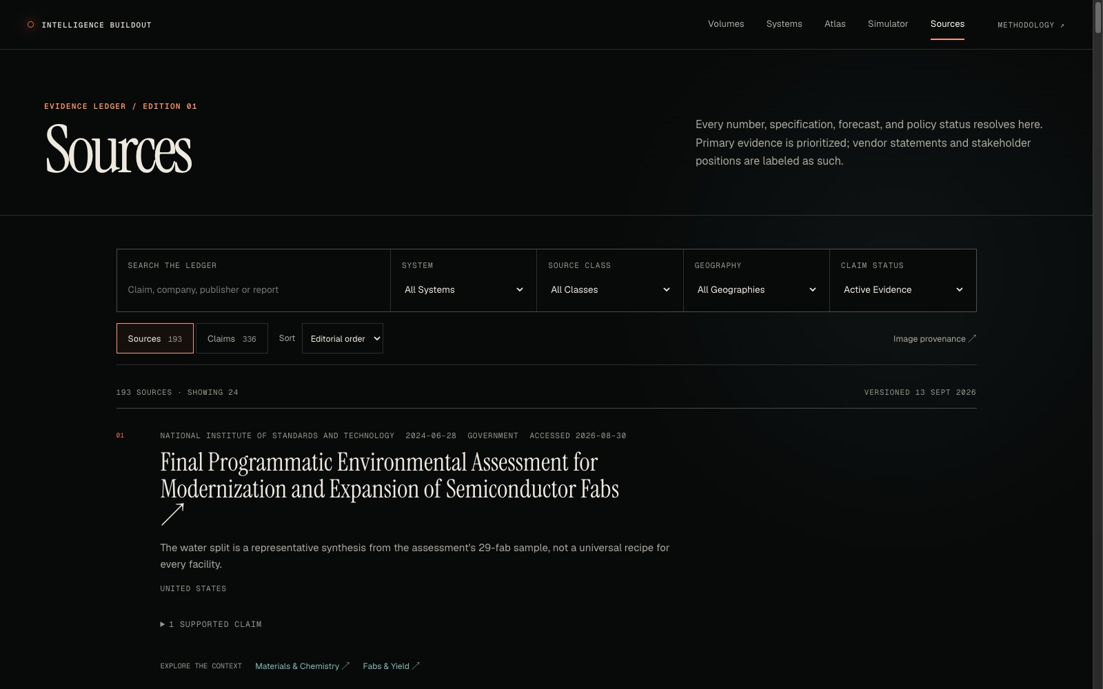Image resolution: width=1103 pixels, height=689 pixels.
Task: Go to Volumes in the navigation
Action: pyautogui.click(x=726, y=24)
